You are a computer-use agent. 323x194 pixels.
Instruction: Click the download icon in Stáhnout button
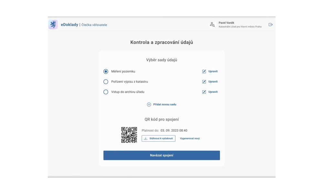[x=146, y=138]
